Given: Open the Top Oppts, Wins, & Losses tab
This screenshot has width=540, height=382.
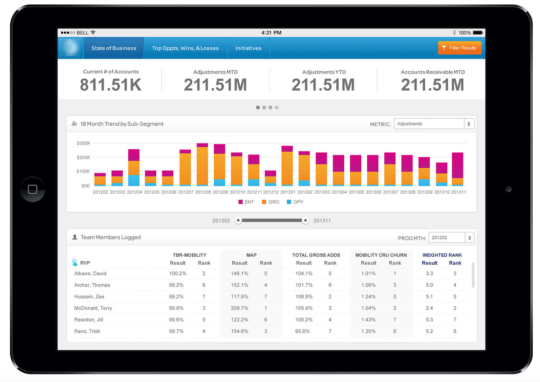Looking at the screenshot, I should click(x=185, y=48).
